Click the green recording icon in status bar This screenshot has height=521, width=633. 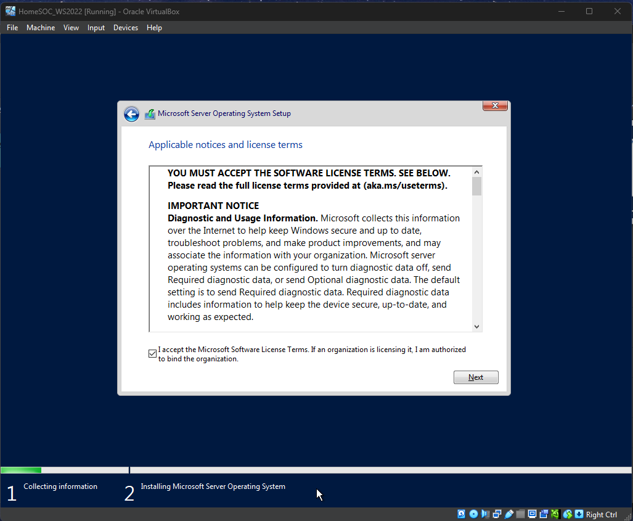pyautogui.click(x=555, y=514)
